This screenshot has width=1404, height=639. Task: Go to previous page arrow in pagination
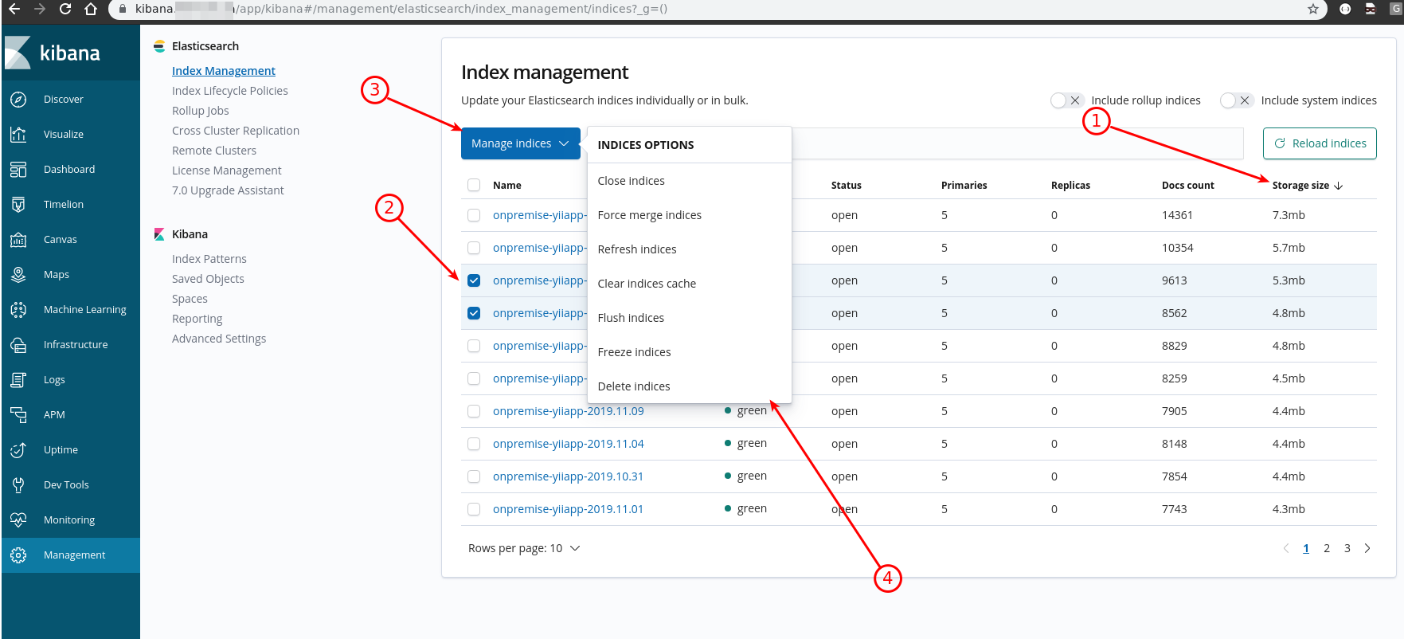point(1285,548)
